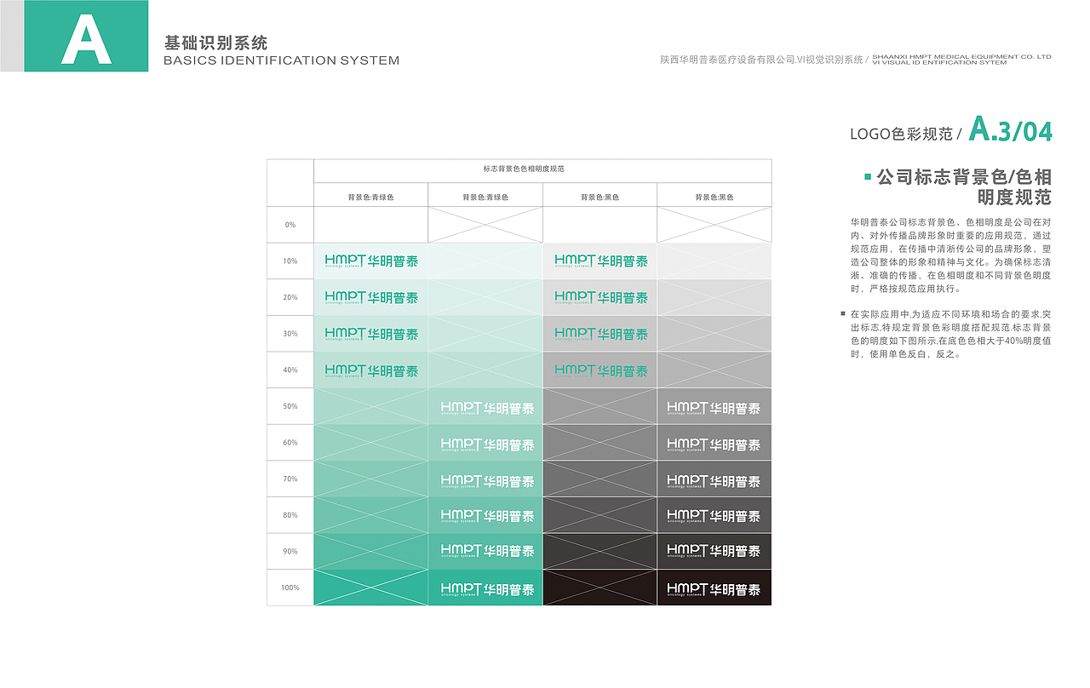This screenshot has width=1090, height=688.
Task: Click SHAANXI HMPT MEDICAL EQUIPMENT header text
Action: [x=962, y=60]
